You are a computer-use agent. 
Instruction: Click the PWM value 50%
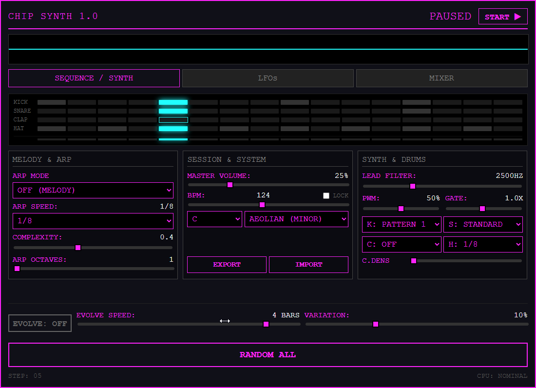433,198
